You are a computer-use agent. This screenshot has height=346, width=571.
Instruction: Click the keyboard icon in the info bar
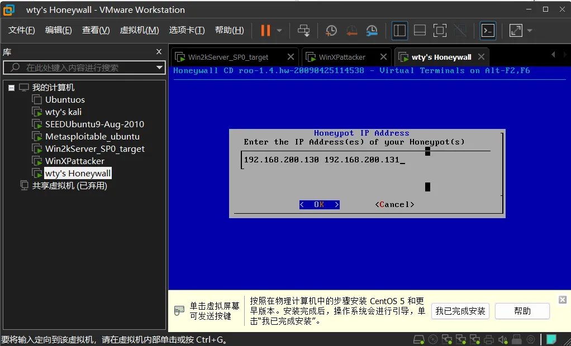coord(179,310)
